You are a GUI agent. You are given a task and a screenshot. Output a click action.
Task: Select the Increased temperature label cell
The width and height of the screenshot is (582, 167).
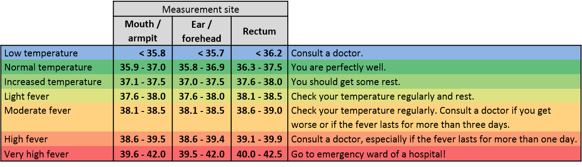point(57,82)
